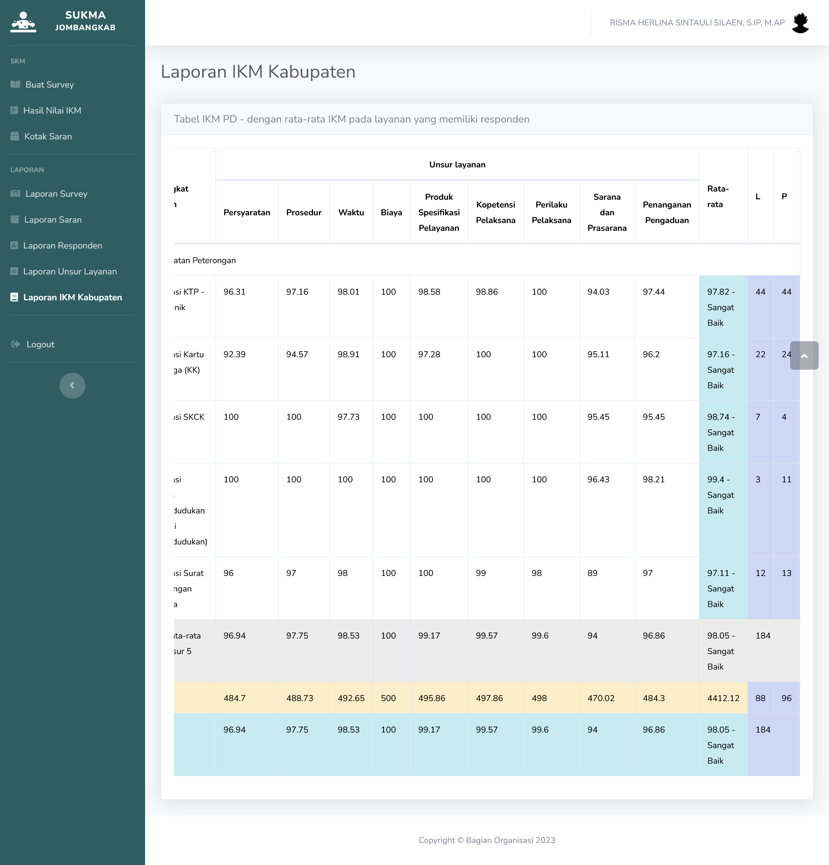Click the Logout arrow icon
Image resolution: width=829 pixels, height=865 pixels.
[x=16, y=344]
